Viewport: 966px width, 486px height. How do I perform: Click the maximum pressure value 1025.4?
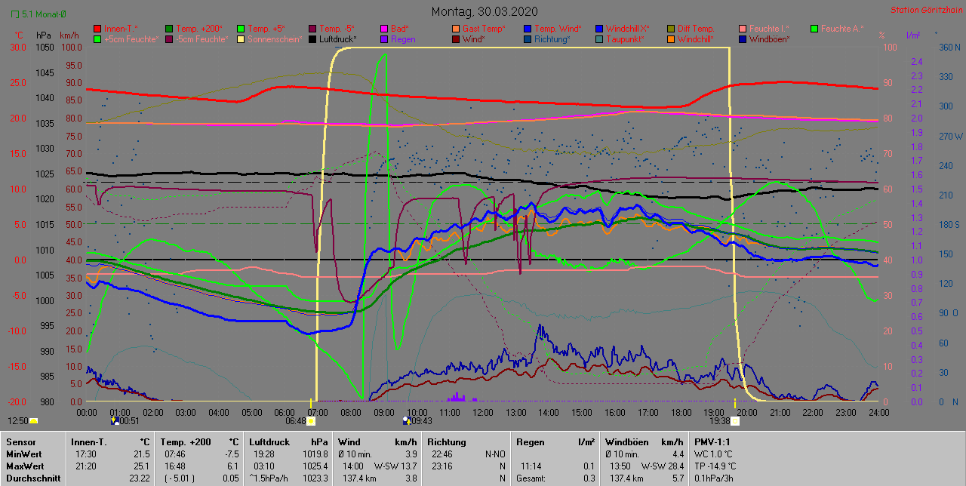pyautogui.click(x=316, y=466)
